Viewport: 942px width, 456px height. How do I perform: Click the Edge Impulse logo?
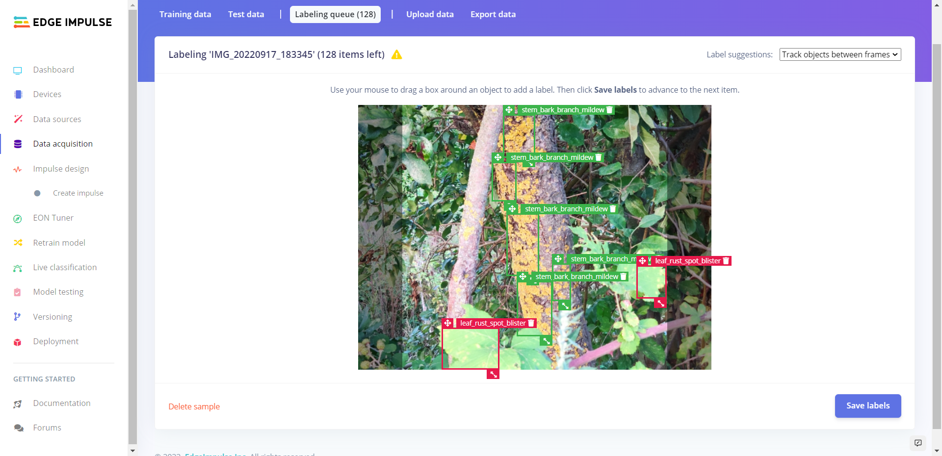[x=63, y=22]
